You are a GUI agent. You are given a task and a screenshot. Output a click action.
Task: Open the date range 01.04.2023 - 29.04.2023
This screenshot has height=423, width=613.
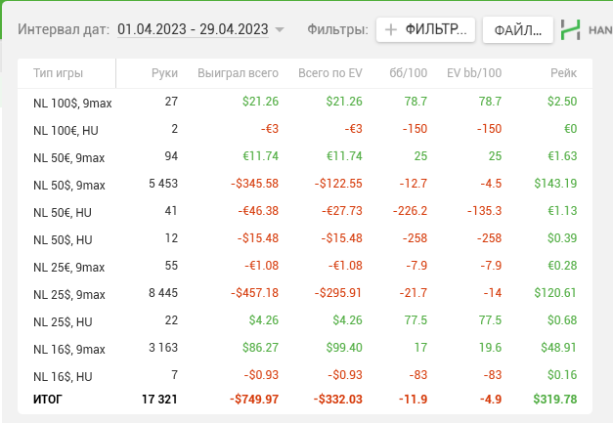[194, 29]
